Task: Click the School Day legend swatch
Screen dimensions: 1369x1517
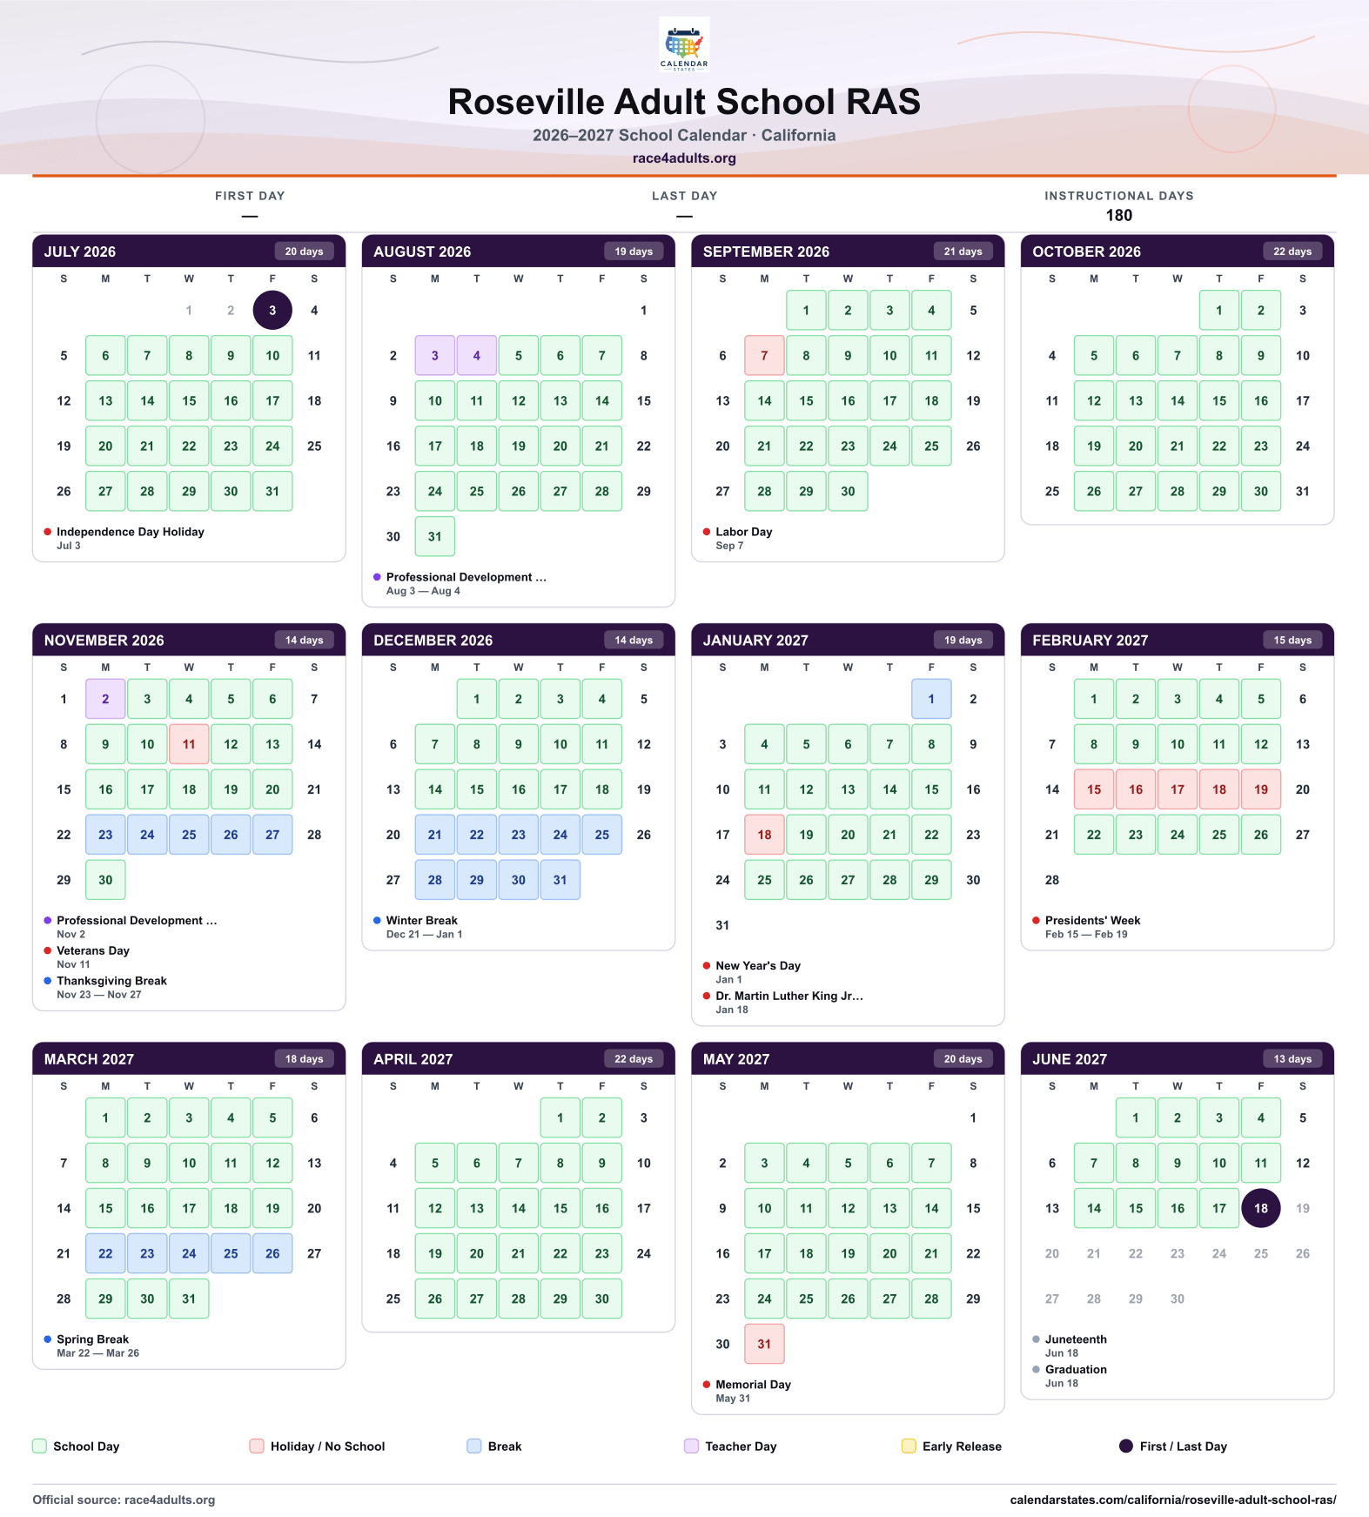Action: (x=39, y=1446)
